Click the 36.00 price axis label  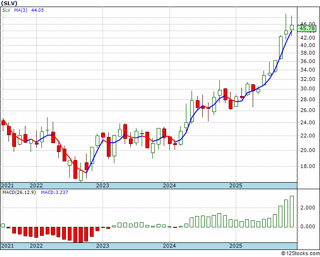point(308,61)
